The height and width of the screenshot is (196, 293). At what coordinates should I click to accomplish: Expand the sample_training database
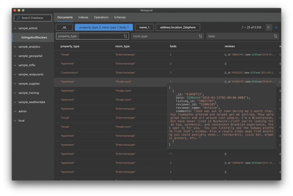[15, 93]
